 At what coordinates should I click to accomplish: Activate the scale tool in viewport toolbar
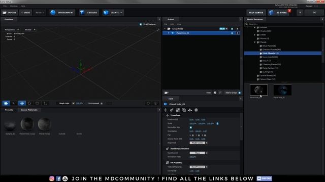[x=37, y=103]
